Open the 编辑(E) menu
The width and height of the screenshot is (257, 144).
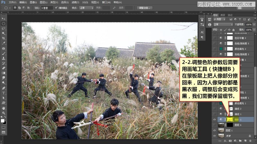(x=23, y=3)
